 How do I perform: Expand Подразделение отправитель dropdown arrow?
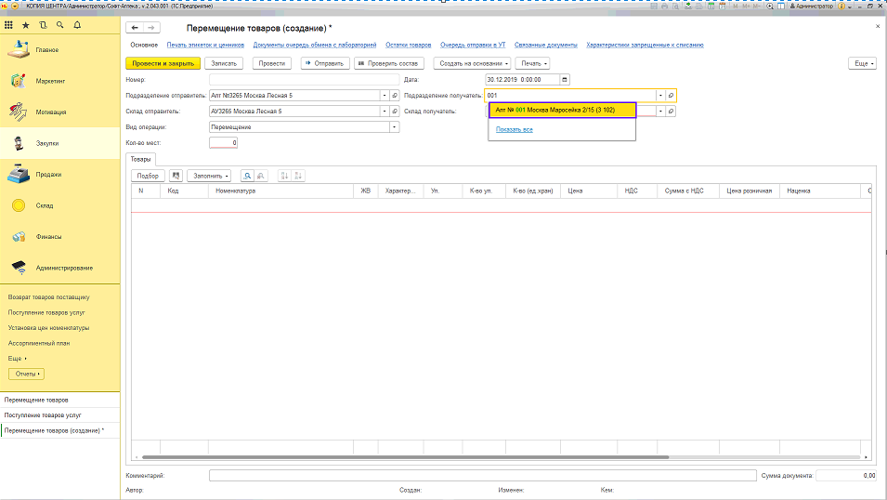[x=384, y=95]
